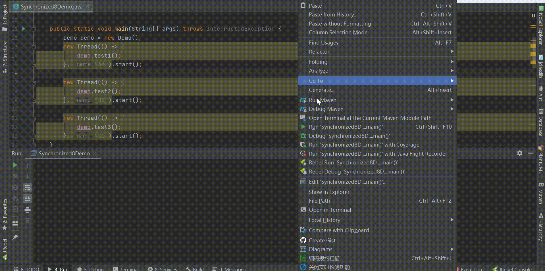
Task: Expand the Local History submenu arrow
Action: 452,220
